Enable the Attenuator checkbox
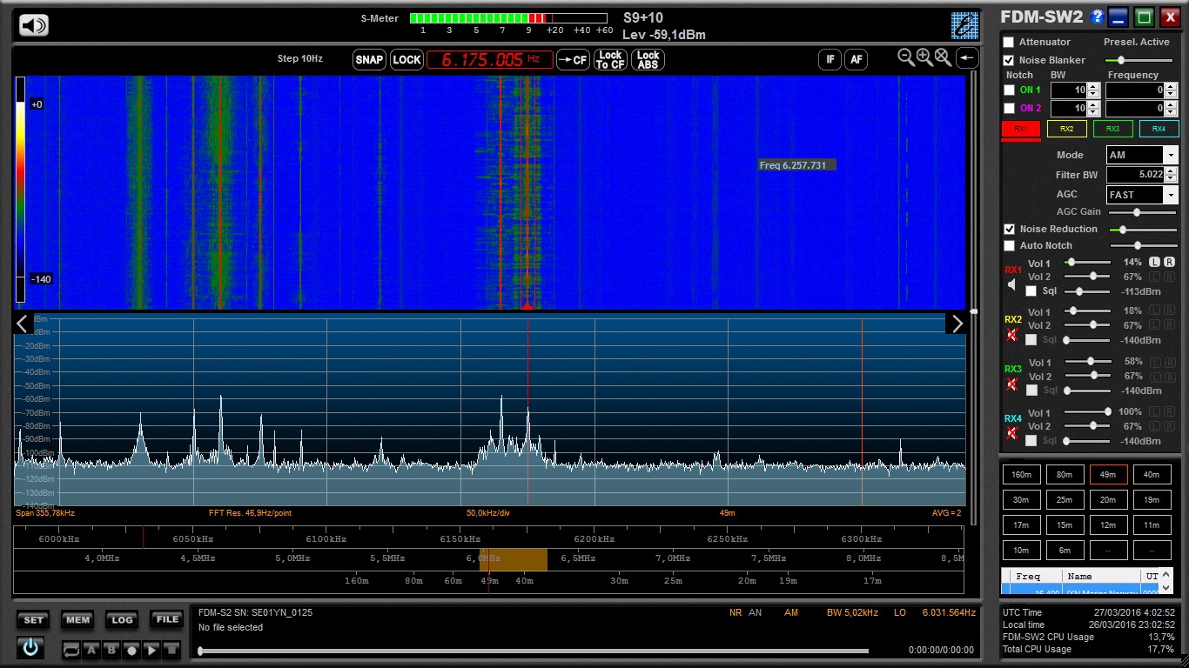The height and width of the screenshot is (668, 1189). (x=1009, y=42)
